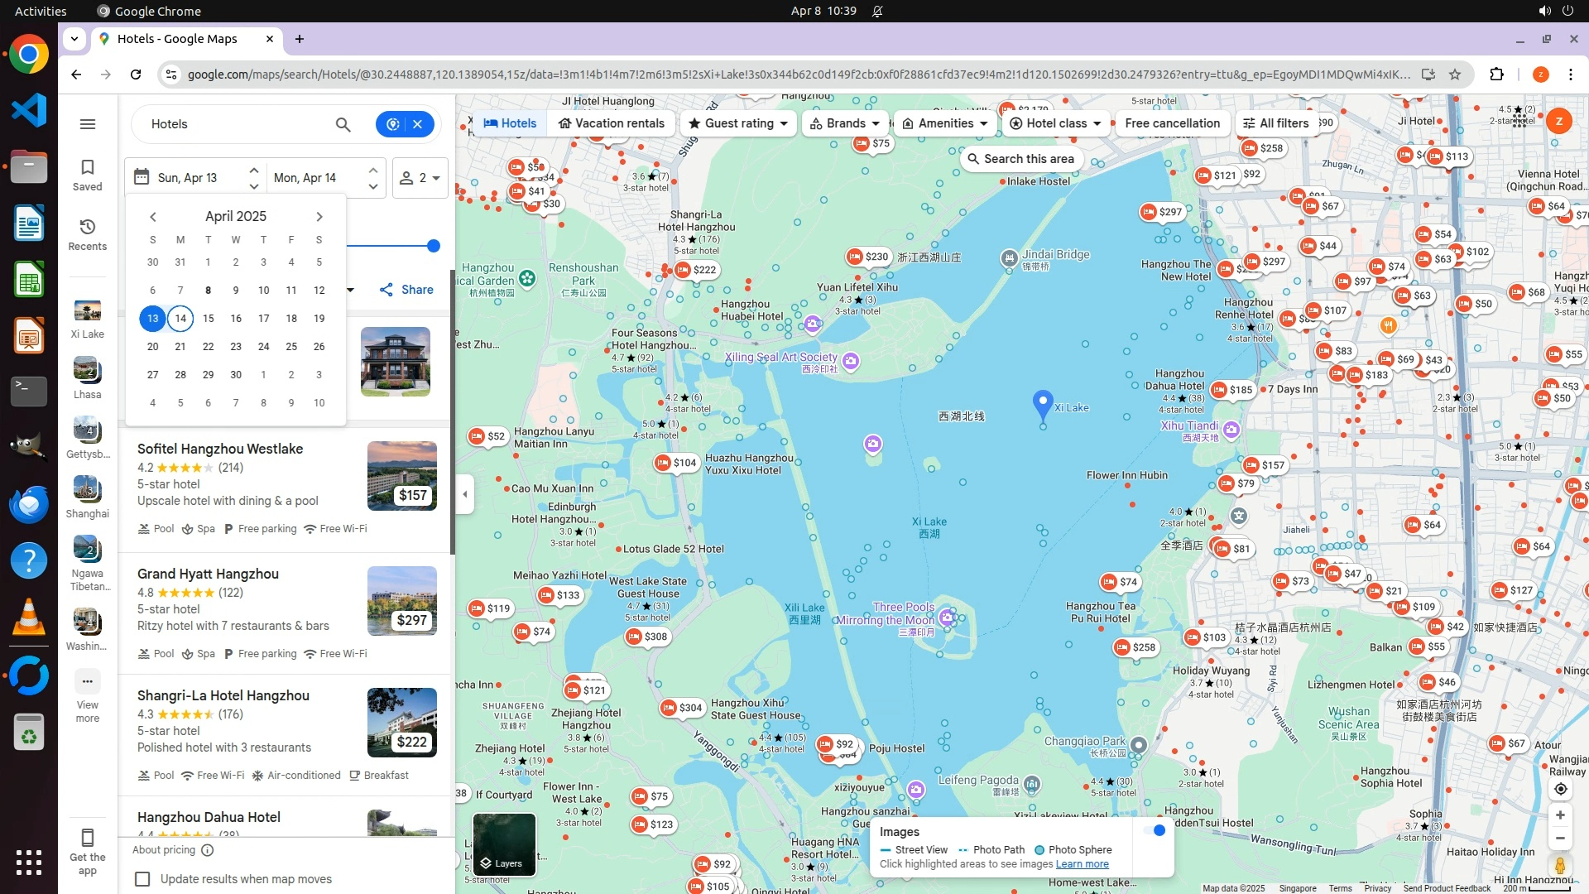This screenshot has height=894, width=1589.
Task: Go to next month in calendar
Action: 319,217
